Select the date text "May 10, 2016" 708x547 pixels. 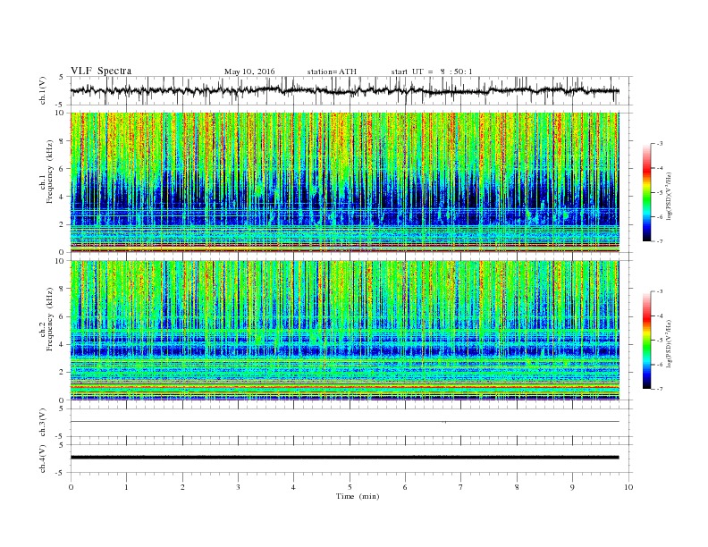(x=249, y=72)
